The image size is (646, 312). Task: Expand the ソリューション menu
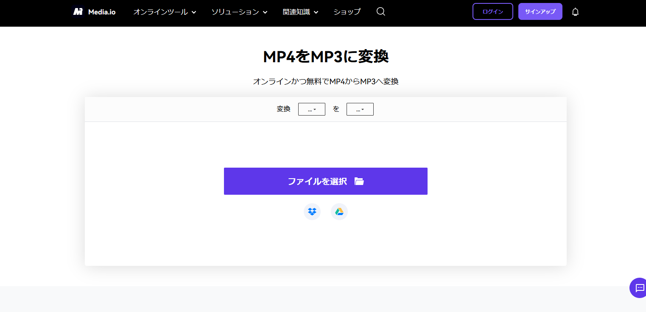239,12
